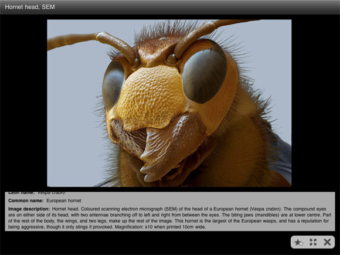The image size is (340, 255).
Task: Click the hornet's large right compound eye
Action: click(205, 75)
